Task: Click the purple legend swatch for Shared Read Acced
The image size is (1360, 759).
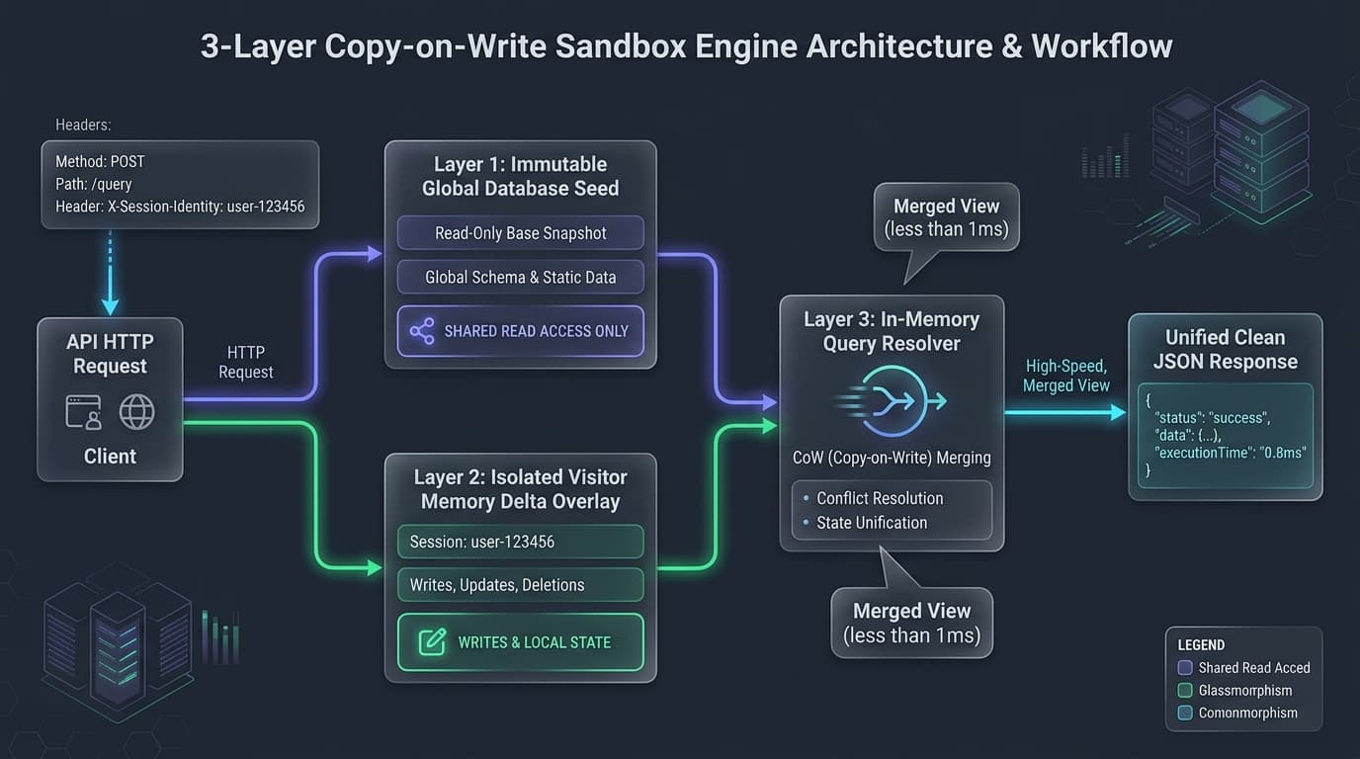Action: (x=1185, y=668)
